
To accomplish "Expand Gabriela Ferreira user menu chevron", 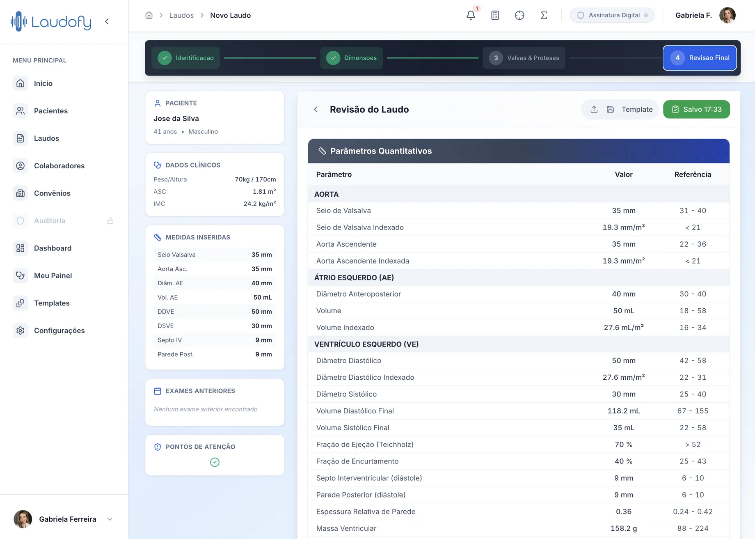I will (x=110, y=519).
